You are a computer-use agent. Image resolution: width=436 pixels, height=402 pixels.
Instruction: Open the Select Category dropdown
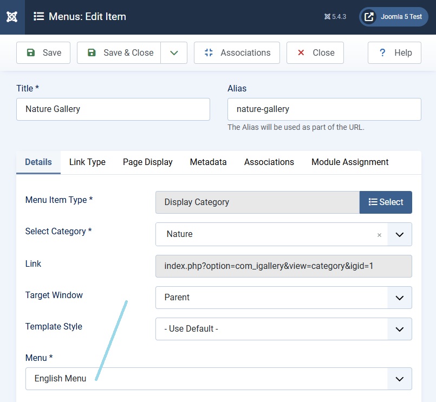pos(400,234)
